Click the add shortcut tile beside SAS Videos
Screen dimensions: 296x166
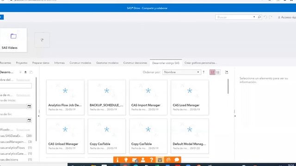(x=42, y=40)
